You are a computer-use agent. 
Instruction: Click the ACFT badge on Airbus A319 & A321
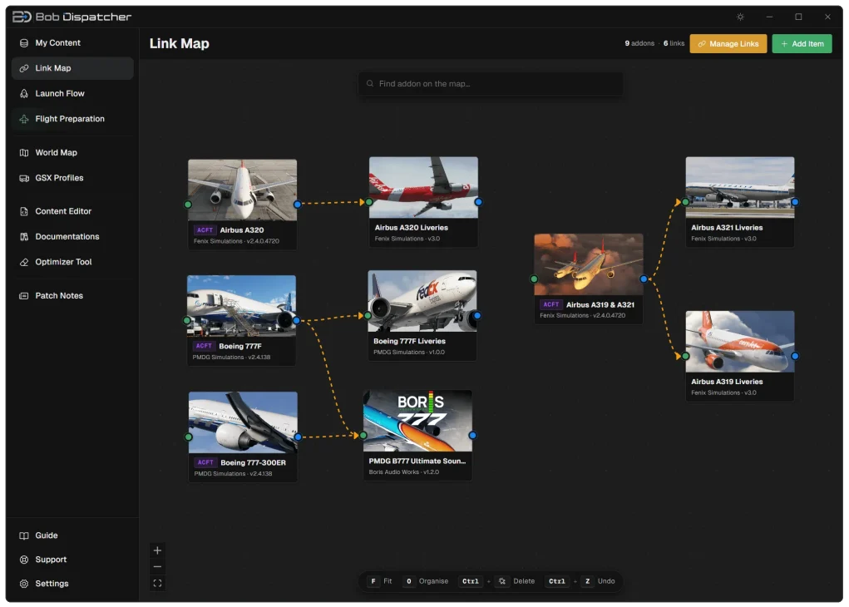click(x=551, y=304)
